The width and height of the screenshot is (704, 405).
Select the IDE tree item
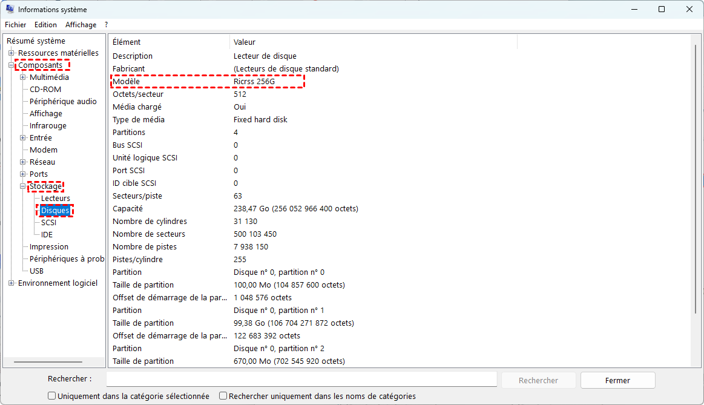[47, 235]
